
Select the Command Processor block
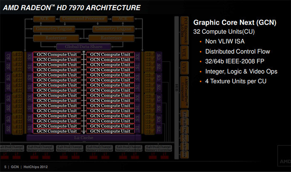pyautogui.click(x=84, y=19)
